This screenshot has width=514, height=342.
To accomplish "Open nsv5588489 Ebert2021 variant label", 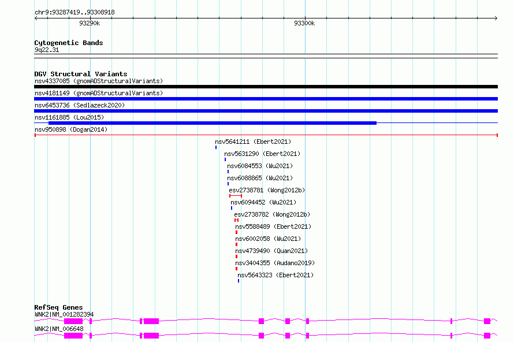I will (x=273, y=226).
